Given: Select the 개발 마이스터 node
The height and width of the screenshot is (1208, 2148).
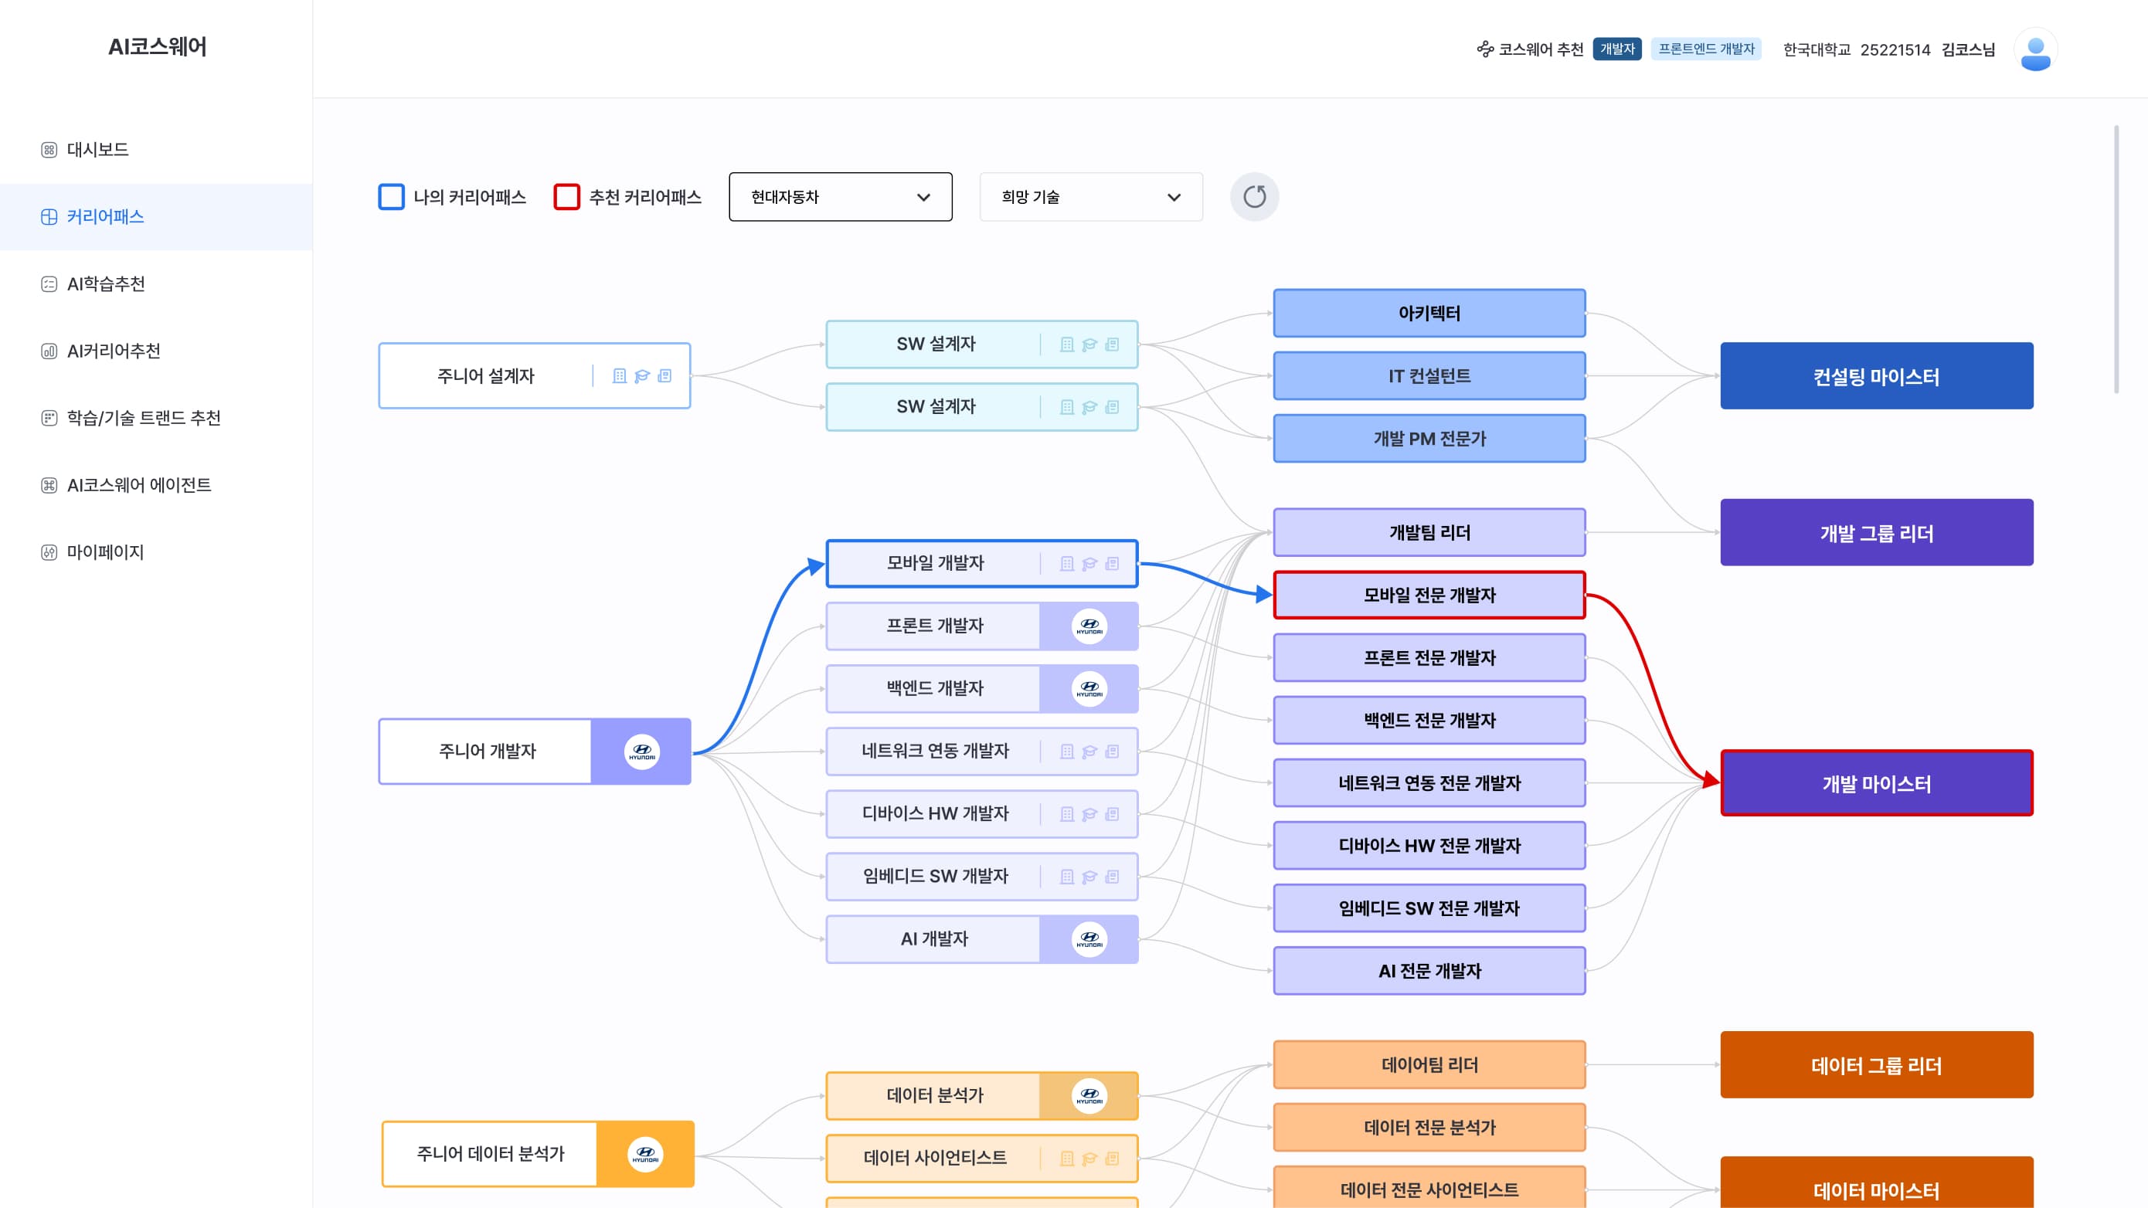Looking at the screenshot, I should point(1876,784).
